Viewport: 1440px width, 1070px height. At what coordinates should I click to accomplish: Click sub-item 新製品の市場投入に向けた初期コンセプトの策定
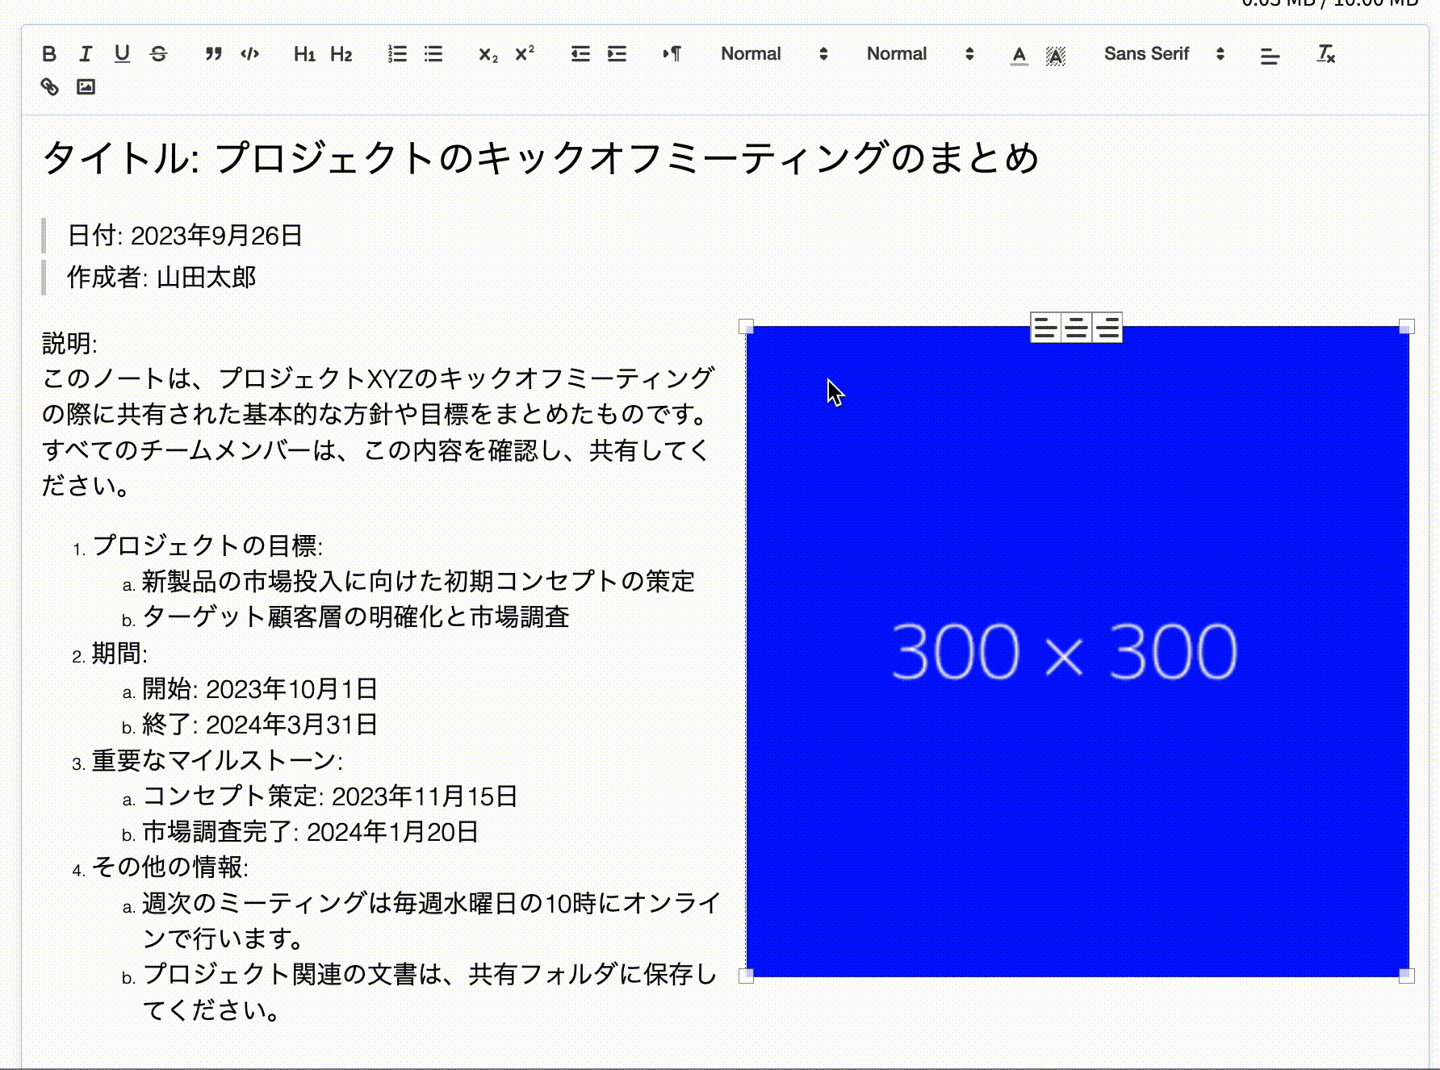(418, 581)
